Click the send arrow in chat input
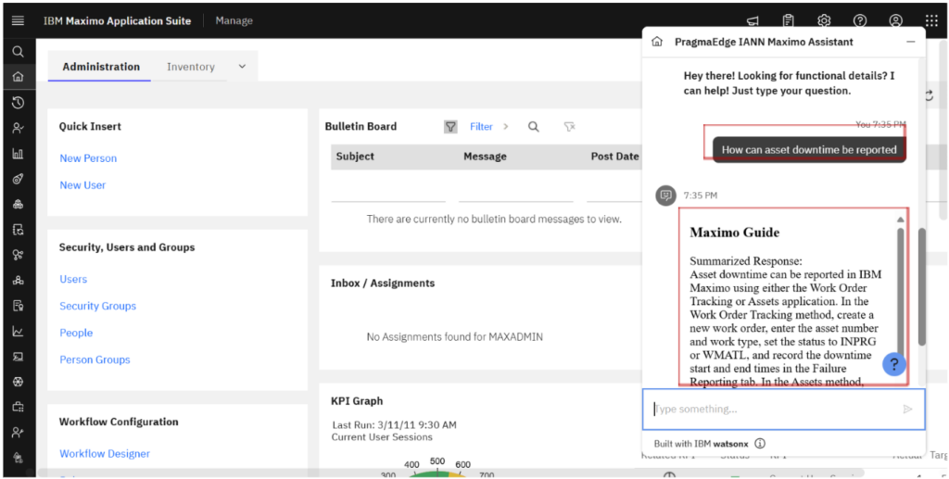Image resolution: width=949 pixels, height=479 pixels. pos(907,410)
